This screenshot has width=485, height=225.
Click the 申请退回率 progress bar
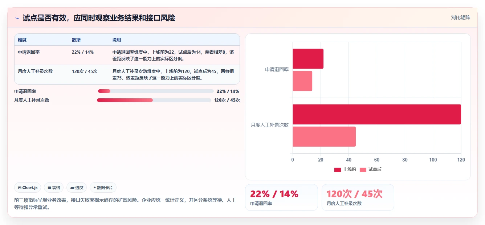pyautogui.click(x=156, y=91)
